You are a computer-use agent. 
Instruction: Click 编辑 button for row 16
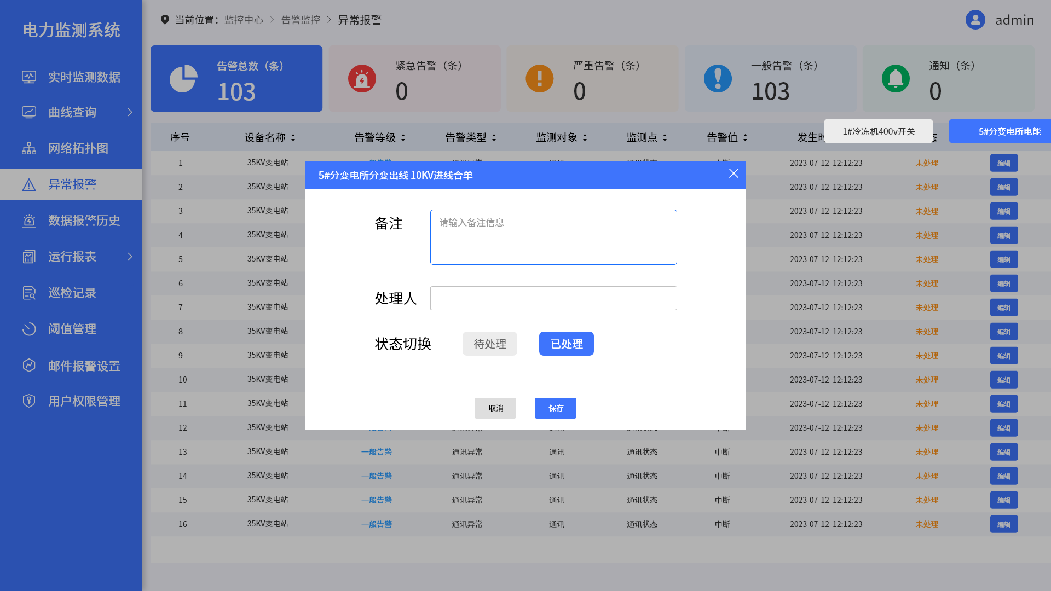(x=1004, y=524)
